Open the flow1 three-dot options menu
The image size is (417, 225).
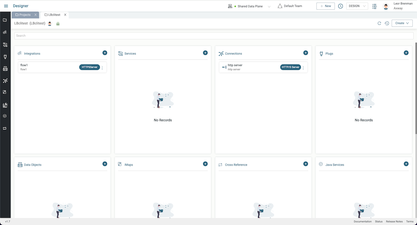point(102,68)
